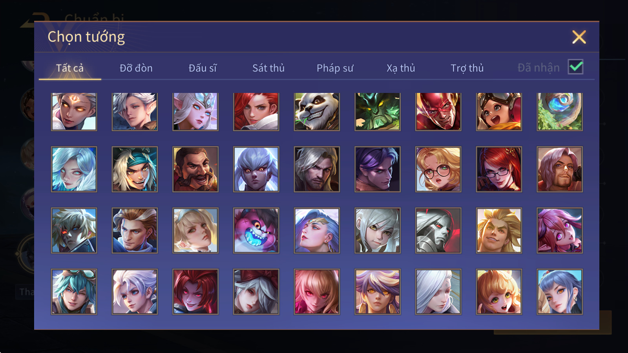Switch to the Trợ thủ tab
This screenshot has width=628, height=353.
[467, 68]
